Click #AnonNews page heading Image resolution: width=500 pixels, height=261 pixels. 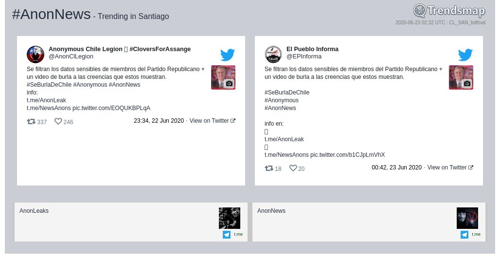coord(52,14)
